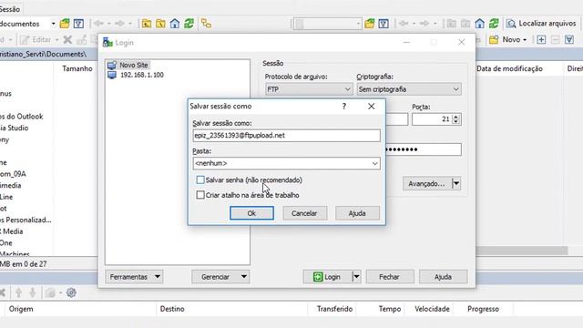Click the Velocidade queue column header
This screenshot has width=583, height=328.
coord(432,309)
